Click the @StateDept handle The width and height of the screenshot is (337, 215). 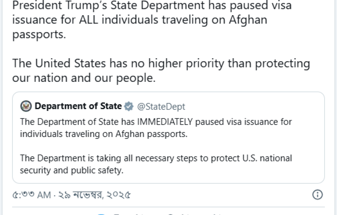(161, 106)
